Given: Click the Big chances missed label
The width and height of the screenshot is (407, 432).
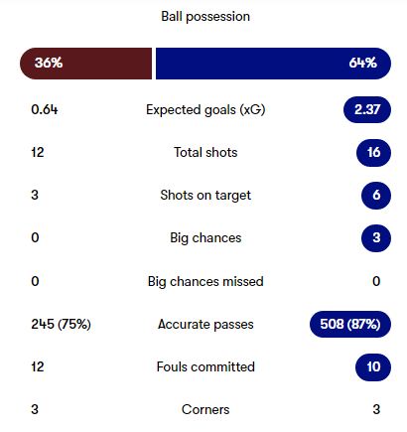Looking at the screenshot, I should pos(205,282).
